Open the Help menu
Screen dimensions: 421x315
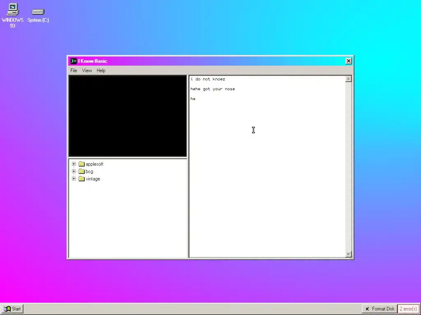click(101, 71)
